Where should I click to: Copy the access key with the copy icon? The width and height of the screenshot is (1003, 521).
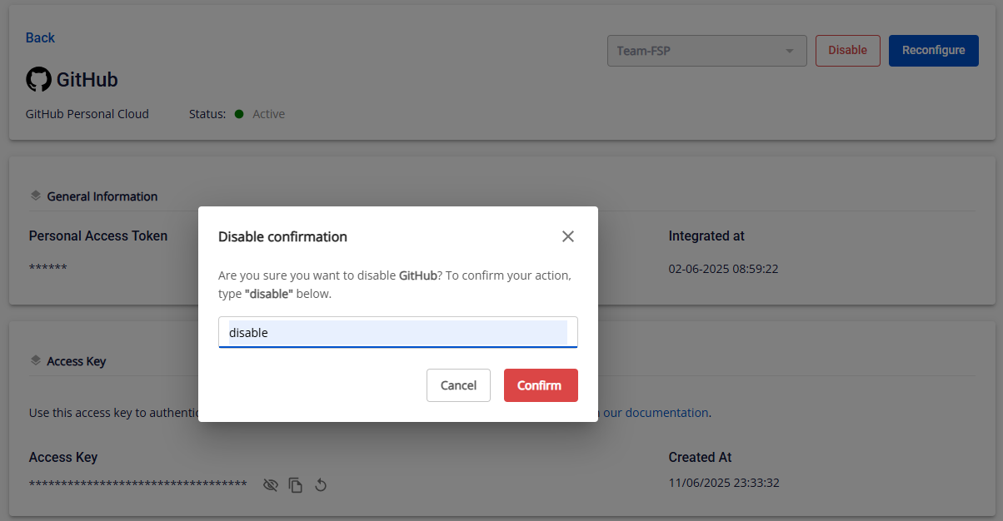tap(295, 484)
